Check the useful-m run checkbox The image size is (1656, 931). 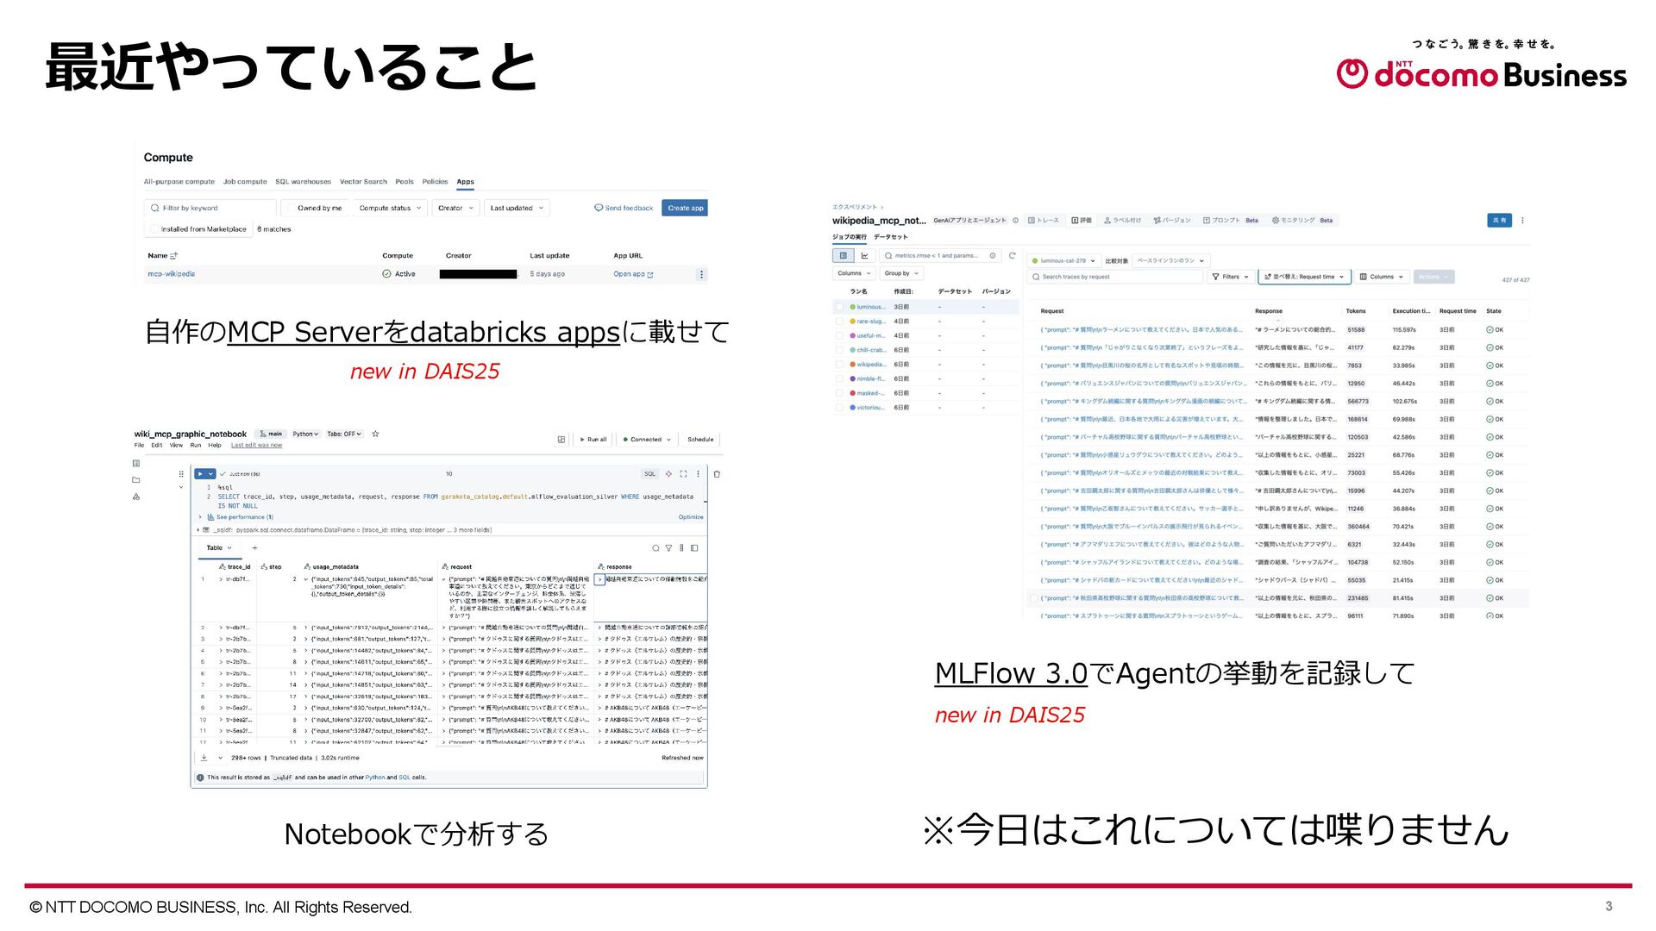point(839,336)
